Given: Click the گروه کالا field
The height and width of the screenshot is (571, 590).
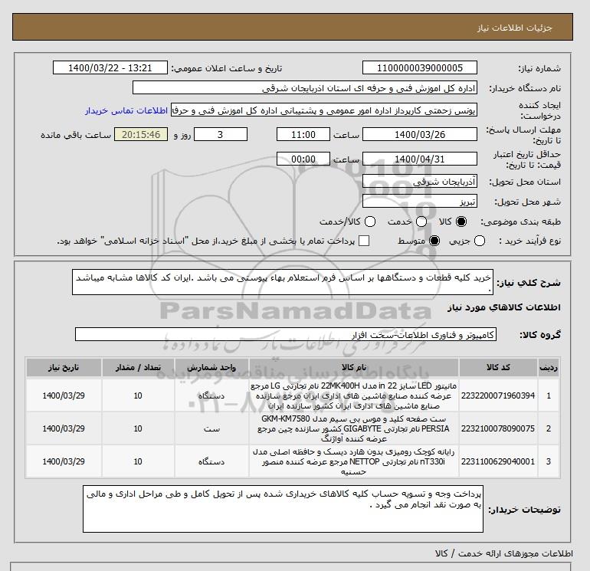Looking at the screenshot, I should [x=286, y=334].
